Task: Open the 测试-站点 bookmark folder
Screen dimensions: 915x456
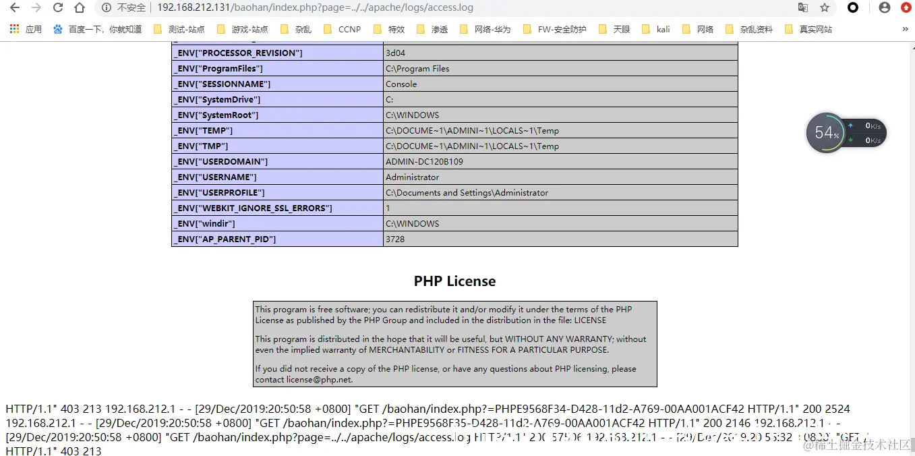Action: click(179, 29)
